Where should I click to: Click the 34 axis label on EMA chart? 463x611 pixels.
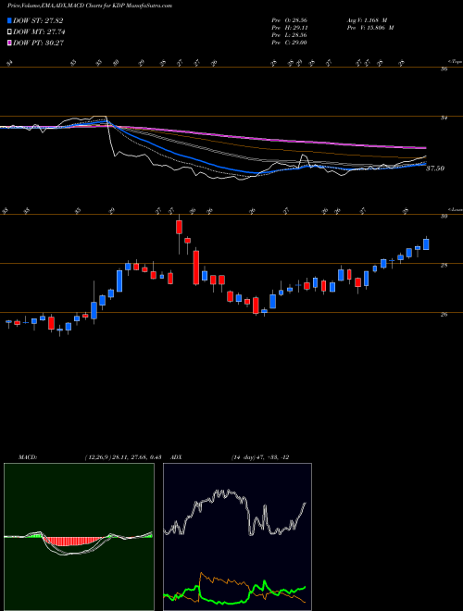click(444, 118)
